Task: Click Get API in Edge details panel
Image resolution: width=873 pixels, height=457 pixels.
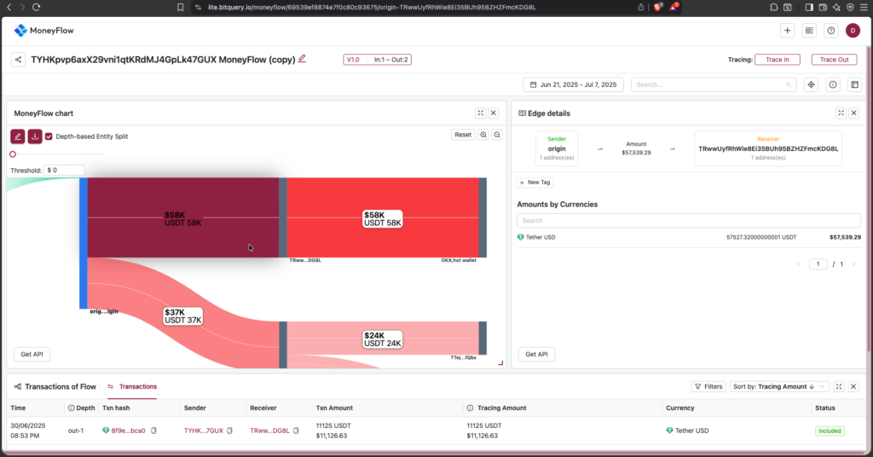Action: pos(536,354)
